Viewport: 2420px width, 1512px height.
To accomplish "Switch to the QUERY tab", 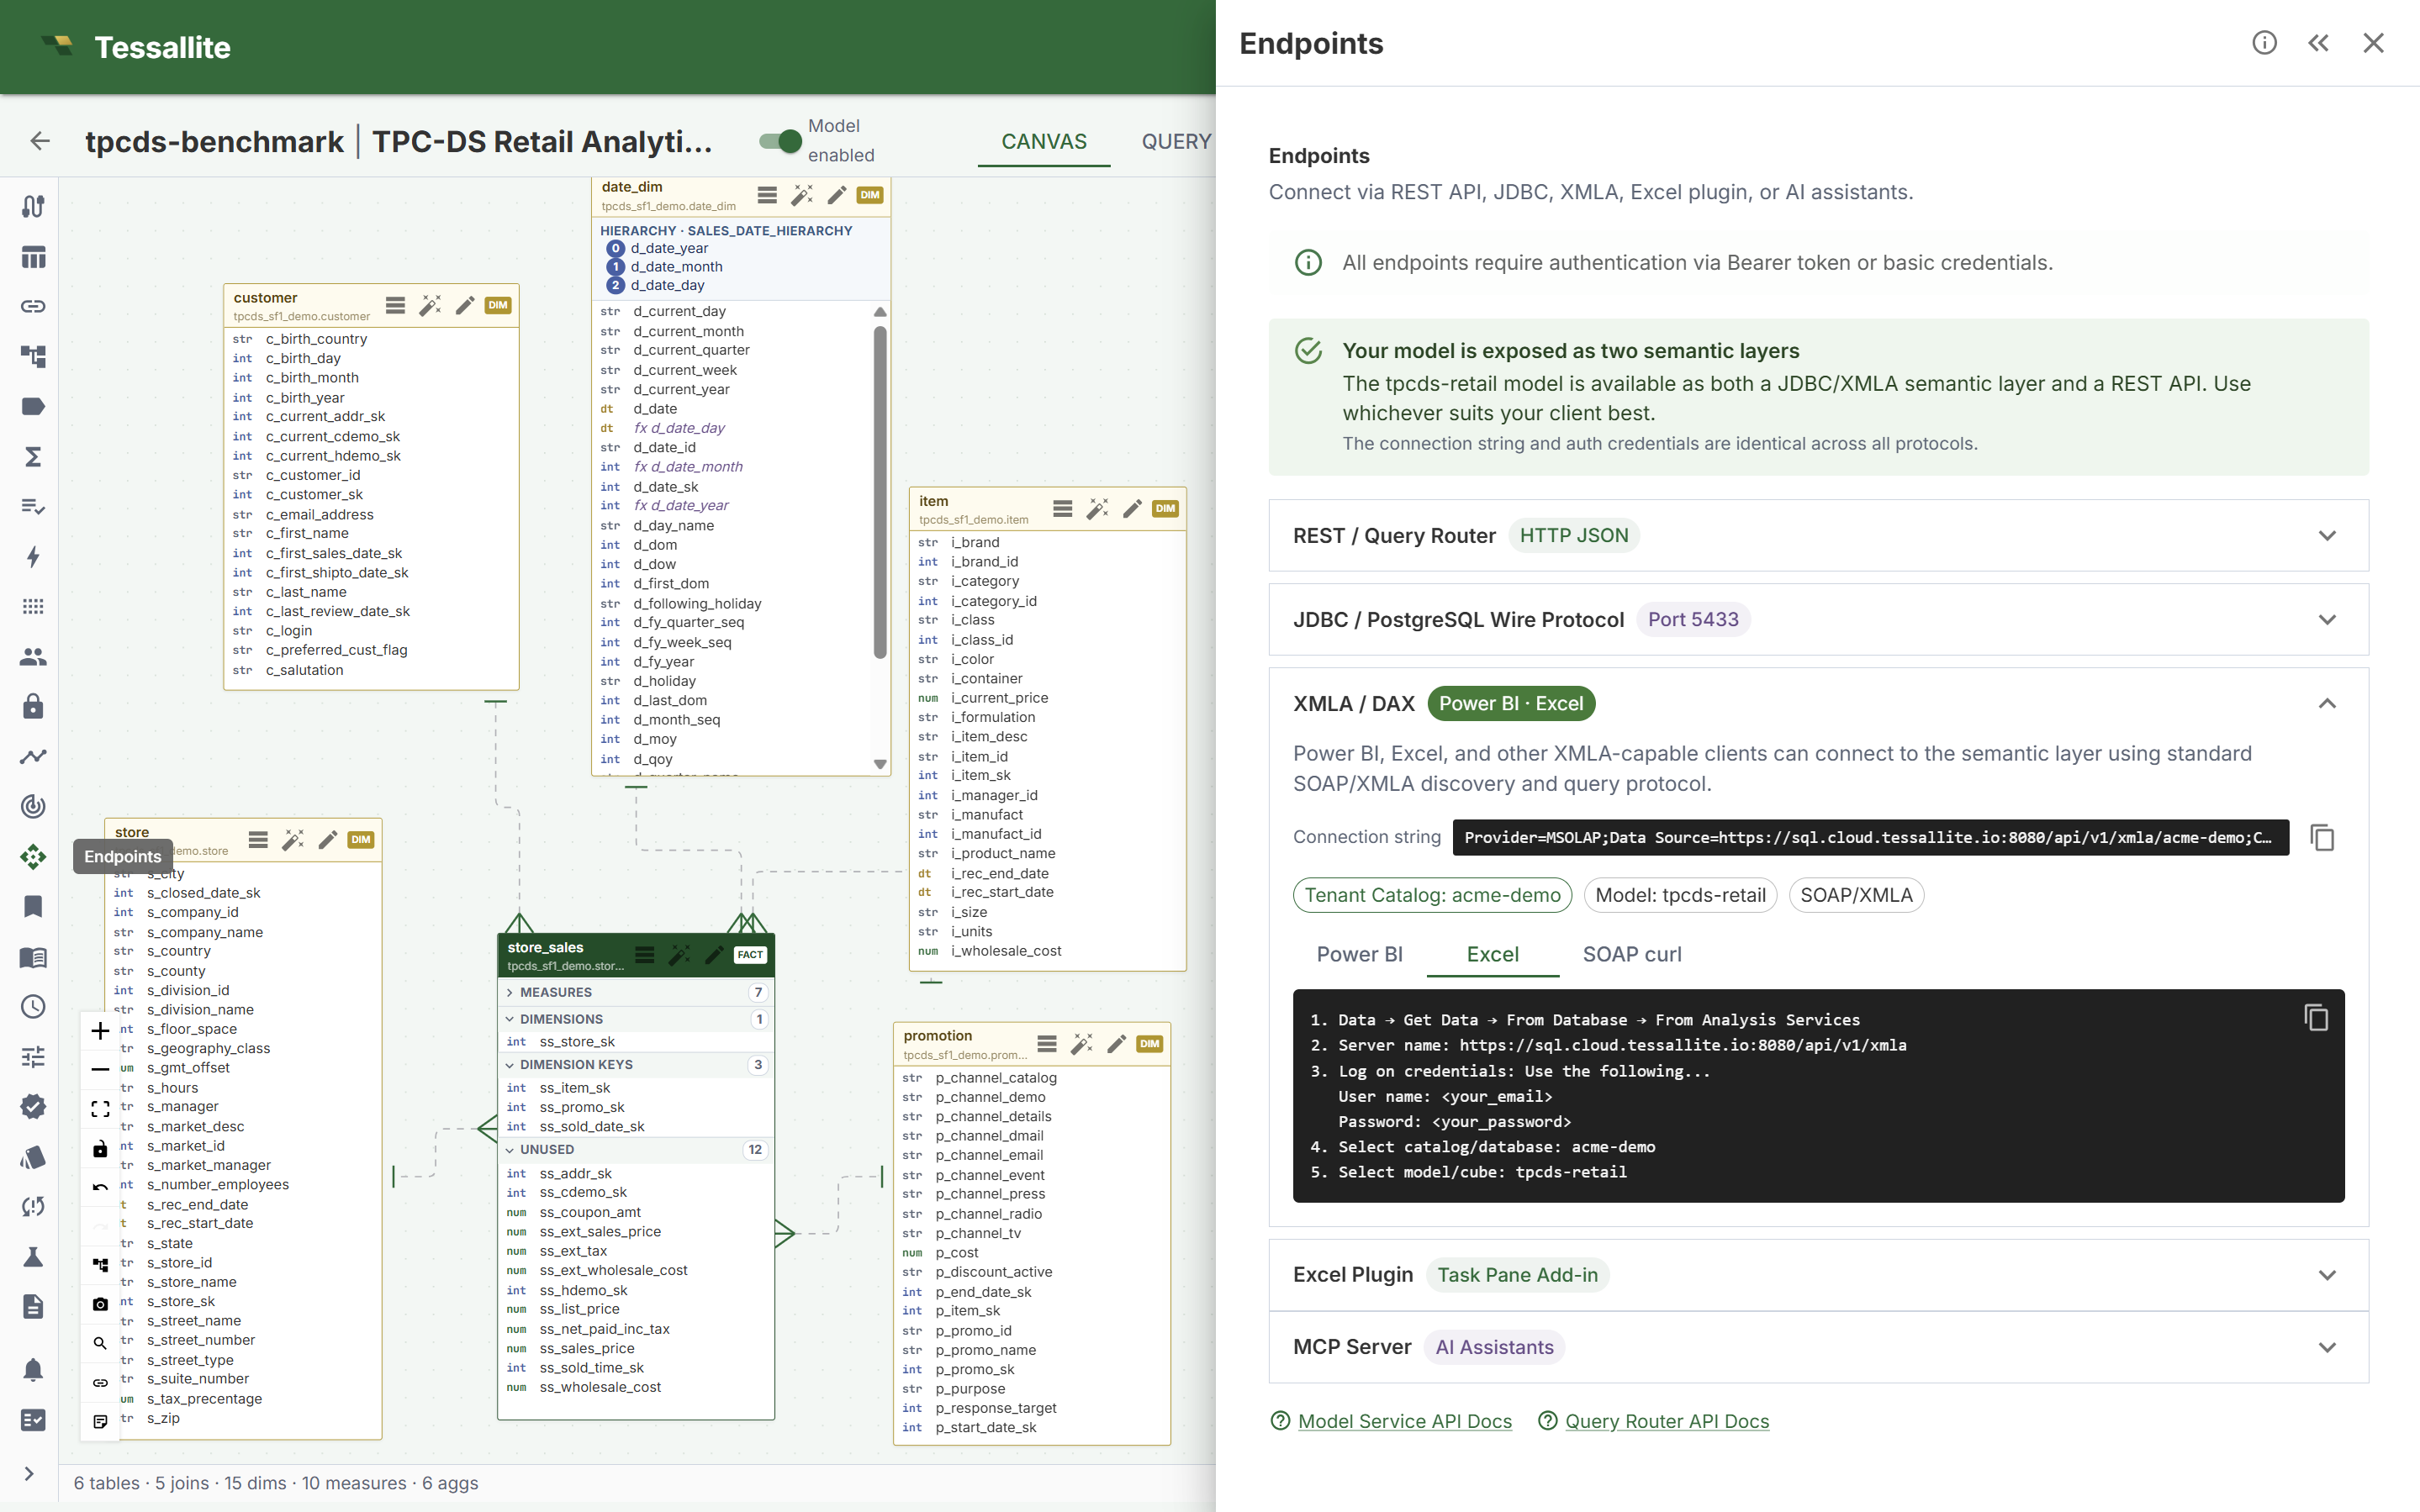I will (1176, 141).
